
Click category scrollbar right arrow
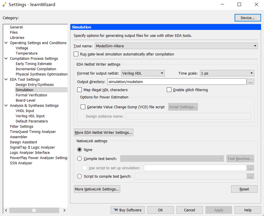tap(64, 210)
